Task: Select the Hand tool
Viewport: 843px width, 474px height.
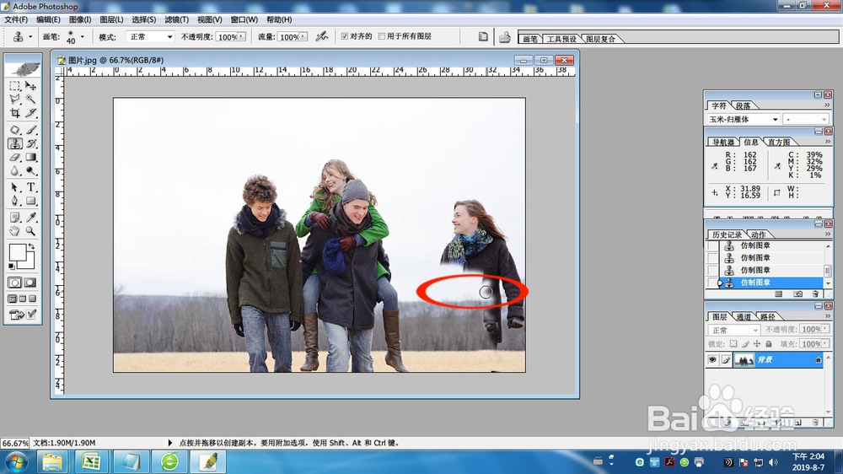Action: pos(15,231)
